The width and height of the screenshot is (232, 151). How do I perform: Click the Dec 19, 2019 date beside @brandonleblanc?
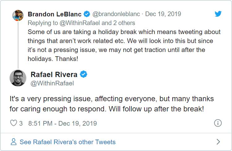click(163, 14)
